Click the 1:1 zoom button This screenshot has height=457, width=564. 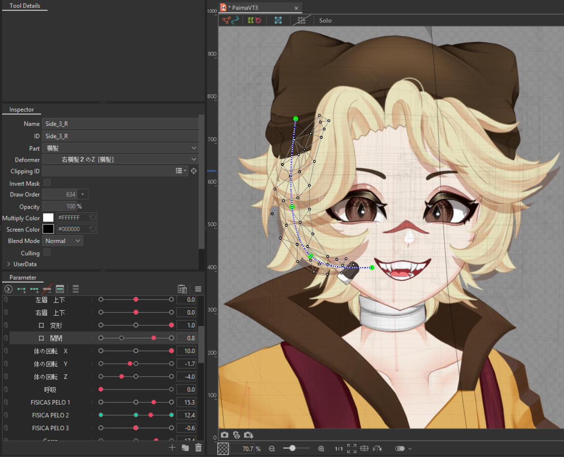tap(339, 449)
